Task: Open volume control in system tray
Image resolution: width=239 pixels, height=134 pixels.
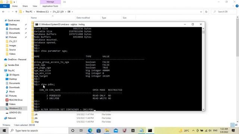Action: point(210,131)
